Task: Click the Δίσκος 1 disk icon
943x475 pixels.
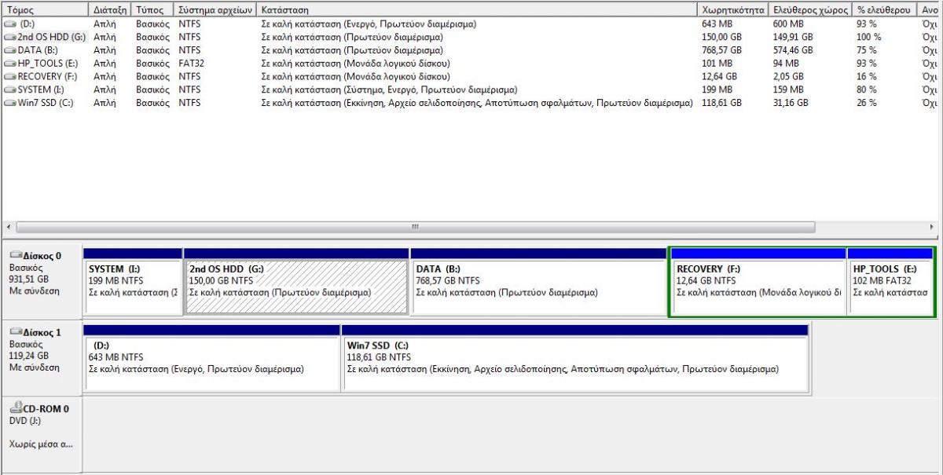Action: coord(16,331)
